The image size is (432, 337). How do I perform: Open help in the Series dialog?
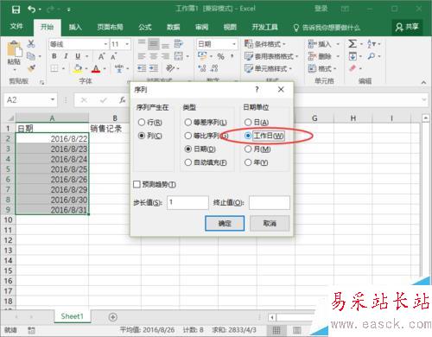pos(257,90)
